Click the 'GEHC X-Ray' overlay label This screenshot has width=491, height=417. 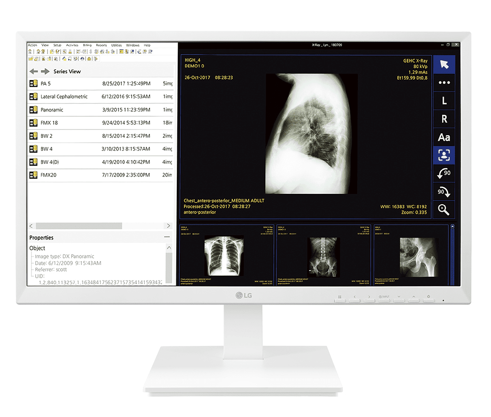click(415, 61)
